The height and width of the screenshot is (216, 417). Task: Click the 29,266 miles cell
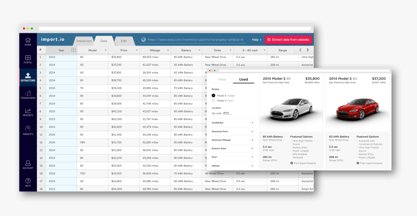[x=155, y=158]
